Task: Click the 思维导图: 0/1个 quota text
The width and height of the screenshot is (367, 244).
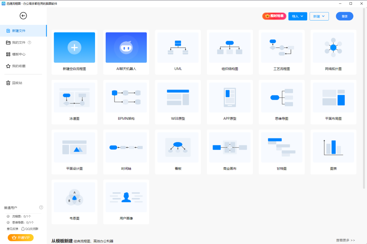Action: [x=23, y=222]
